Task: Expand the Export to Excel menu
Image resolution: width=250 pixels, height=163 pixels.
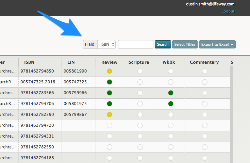Action: coord(217,44)
